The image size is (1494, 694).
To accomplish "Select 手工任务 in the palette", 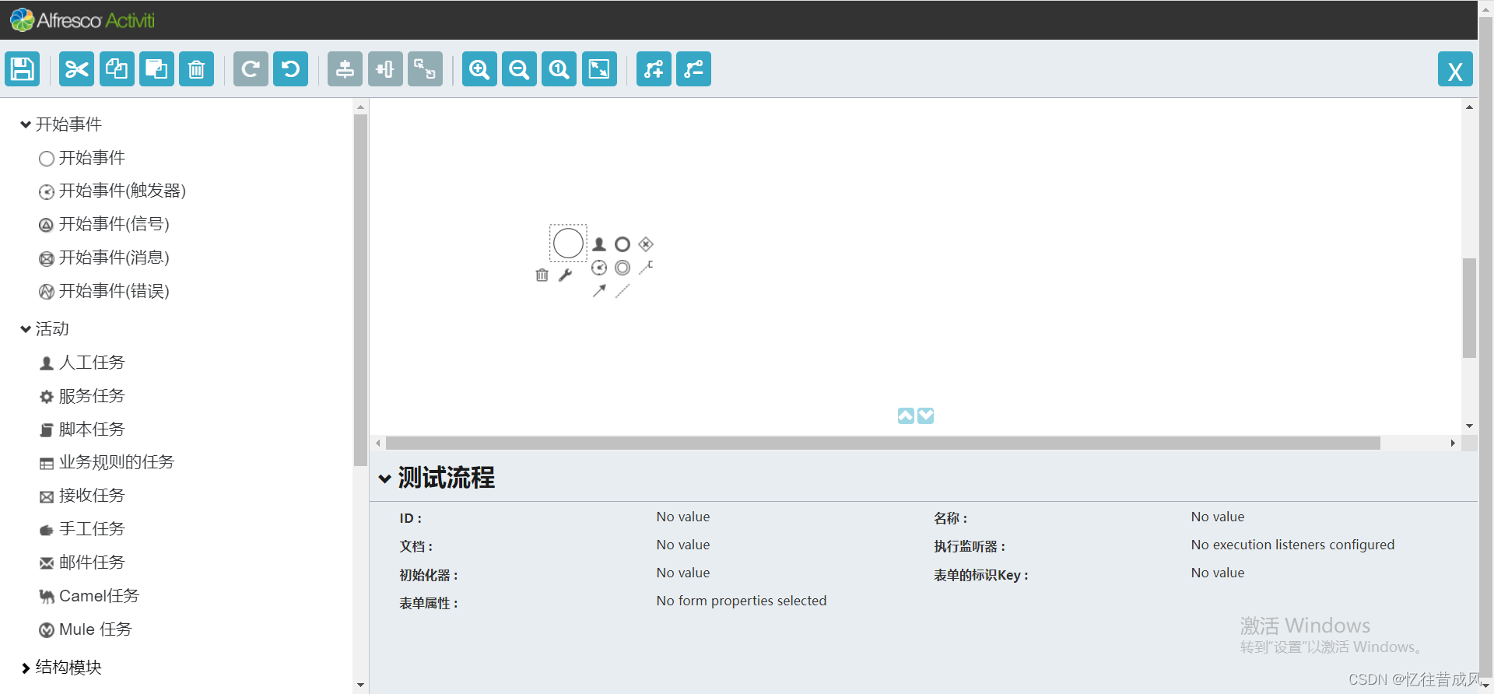I will coord(82,529).
